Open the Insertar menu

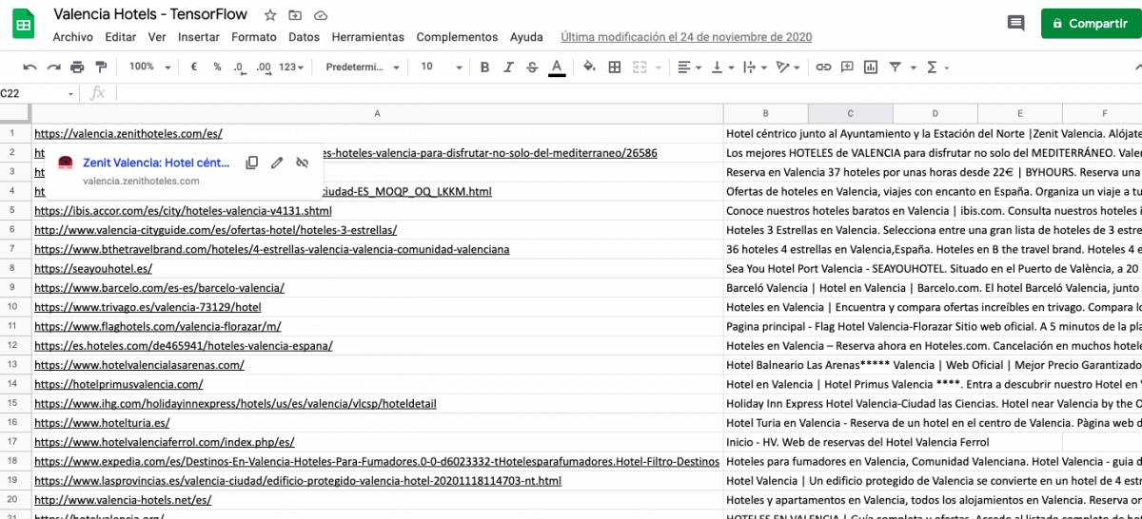[x=199, y=37]
